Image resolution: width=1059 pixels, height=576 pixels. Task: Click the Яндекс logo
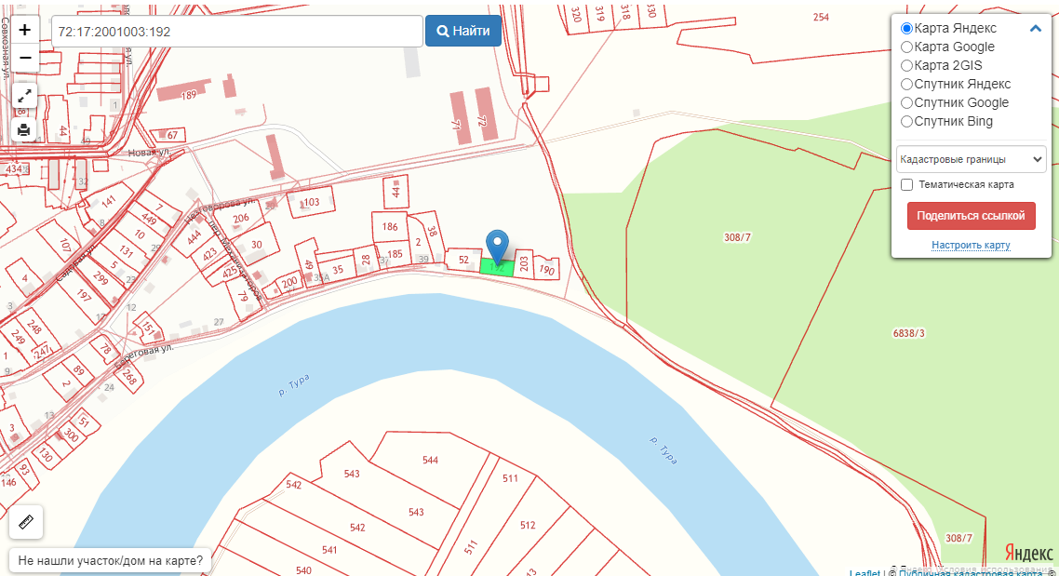[1028, 553]
